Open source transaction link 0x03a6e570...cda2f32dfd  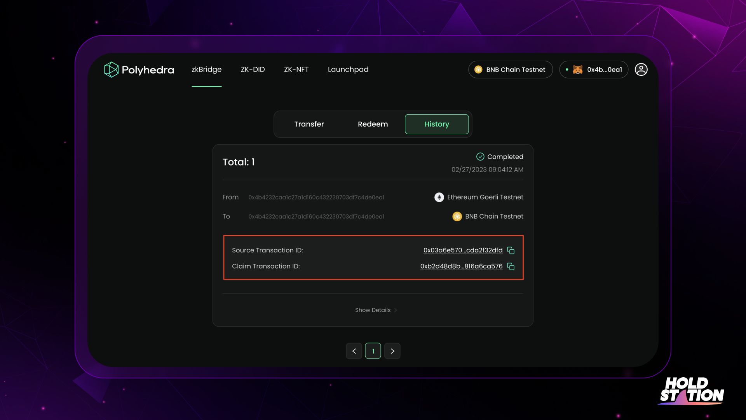click(463, 250)
